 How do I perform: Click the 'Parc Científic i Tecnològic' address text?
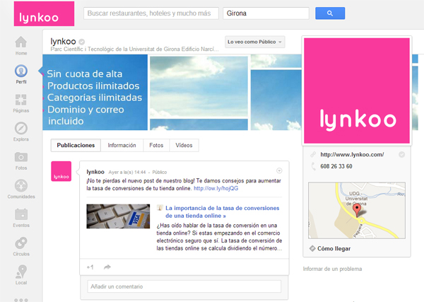tap(135, 49)
